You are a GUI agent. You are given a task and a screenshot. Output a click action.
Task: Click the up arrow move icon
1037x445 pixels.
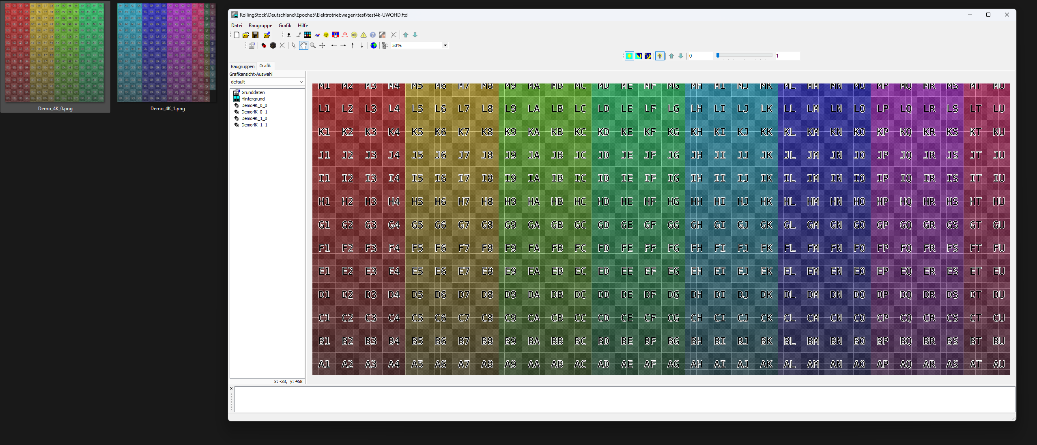353,45
